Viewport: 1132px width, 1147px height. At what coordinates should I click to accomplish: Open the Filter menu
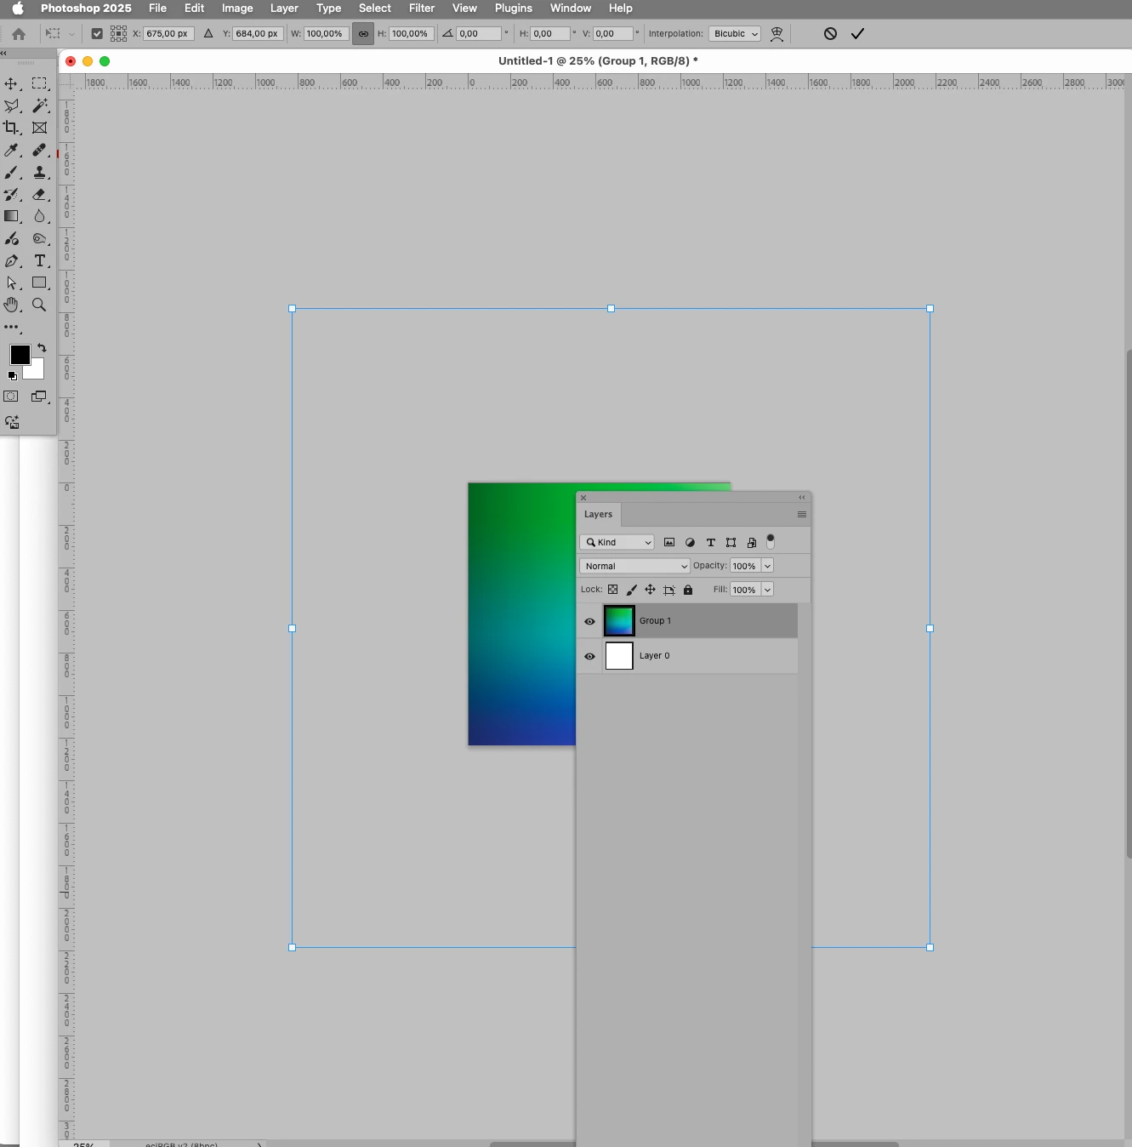tap(422, 9)
